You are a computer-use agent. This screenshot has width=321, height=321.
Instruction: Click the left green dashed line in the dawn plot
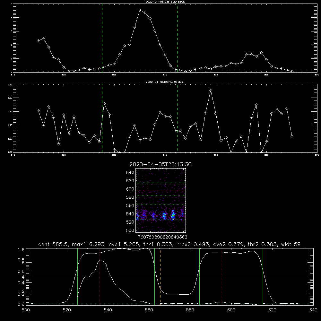tap(102, 38)
